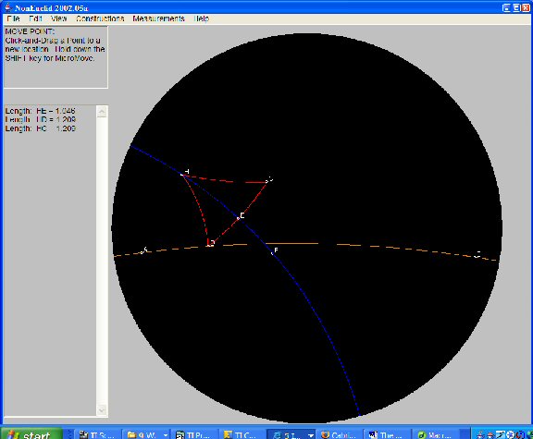This screenshot has height=439, width=533.
Task: Open the File menu
Action: [13, 18]
